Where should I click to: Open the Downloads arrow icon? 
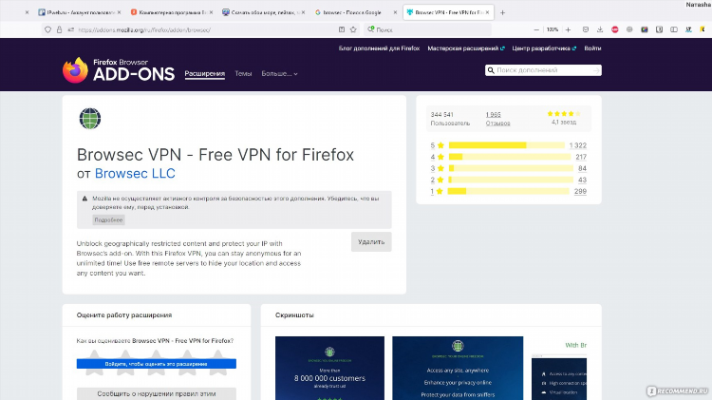coord(600,29)
